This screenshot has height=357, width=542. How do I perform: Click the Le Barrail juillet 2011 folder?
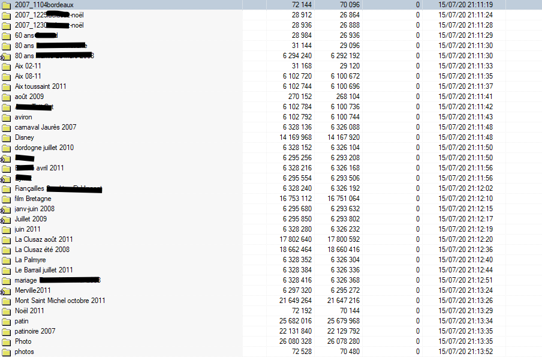[44, 270]
